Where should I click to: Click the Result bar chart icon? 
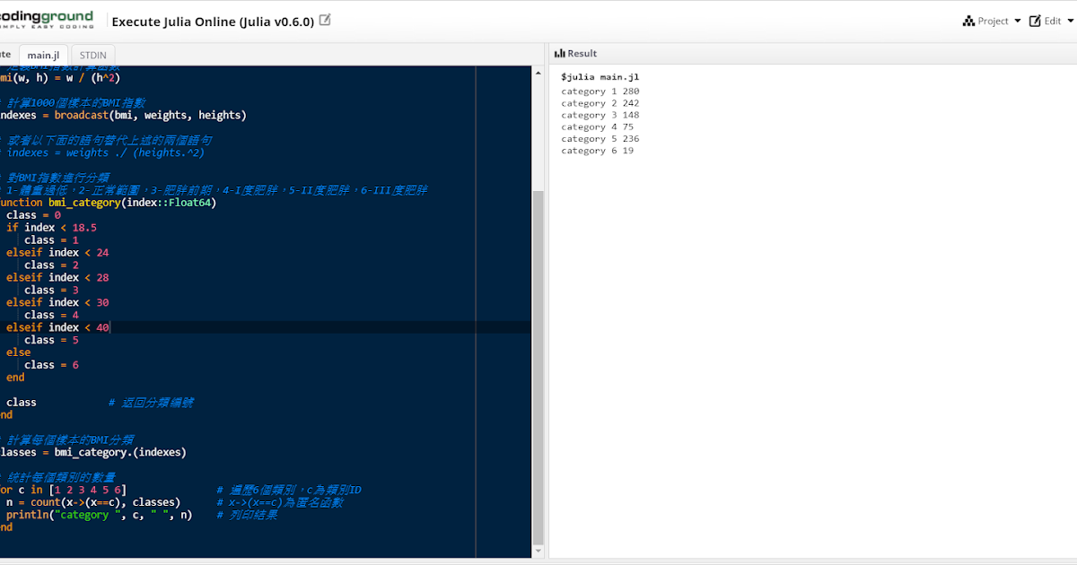(560, 54)
